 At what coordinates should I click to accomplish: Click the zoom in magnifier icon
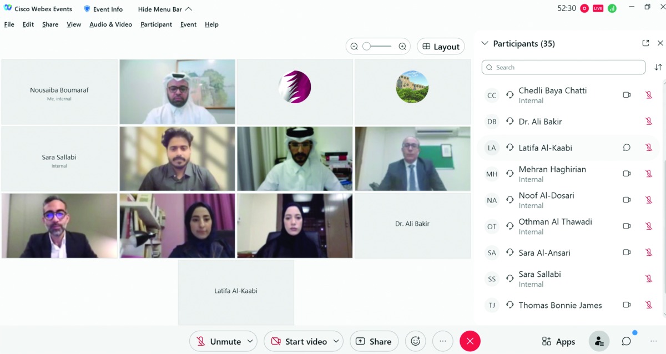click(402, 47)
